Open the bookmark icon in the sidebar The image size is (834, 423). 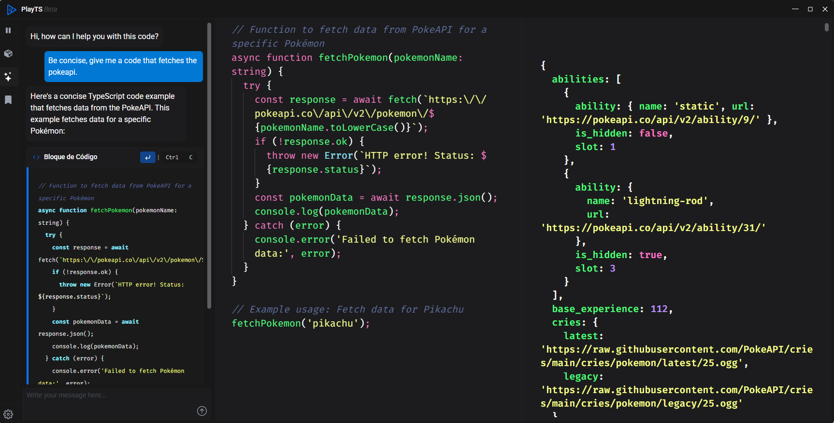point(8,100)
